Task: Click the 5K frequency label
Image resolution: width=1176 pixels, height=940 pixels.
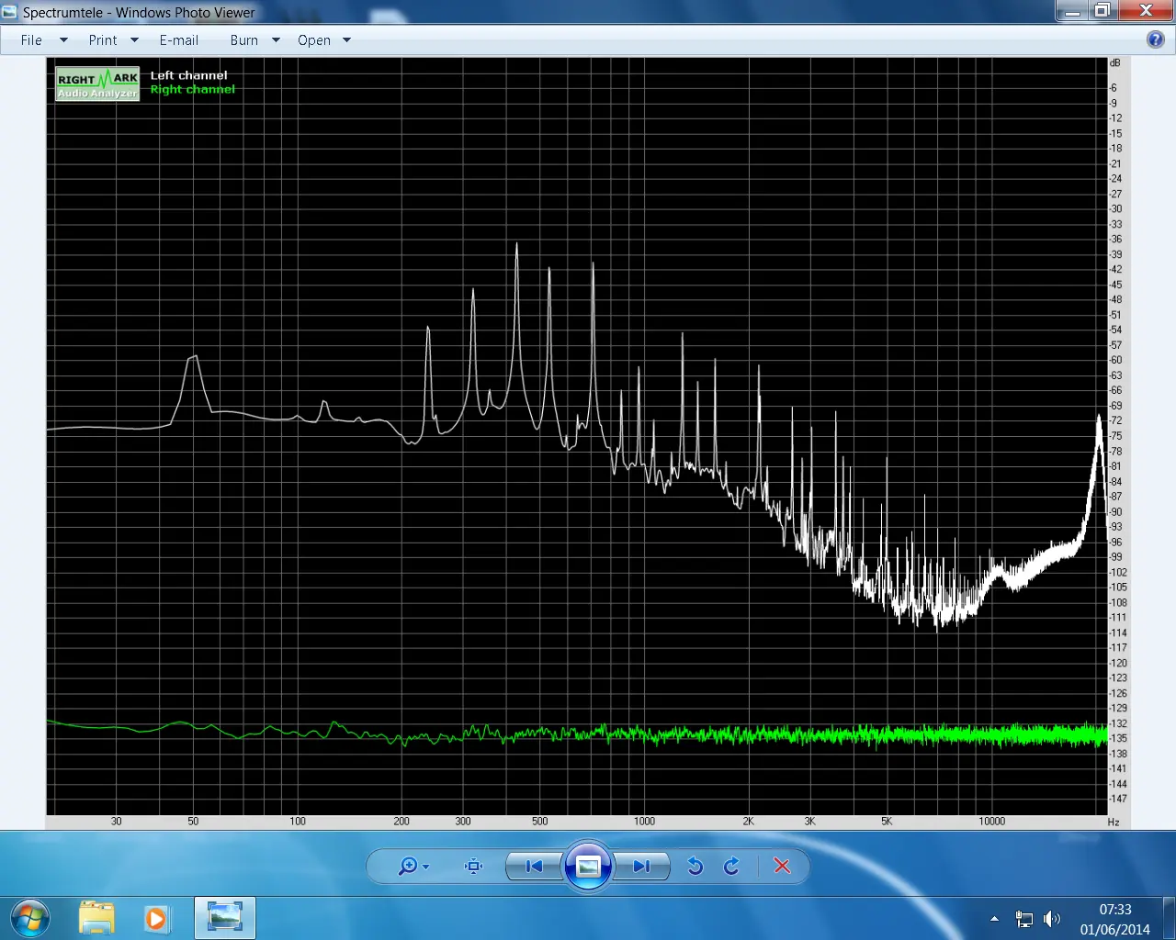Action: pyautogui.click(x=886, y=822)
